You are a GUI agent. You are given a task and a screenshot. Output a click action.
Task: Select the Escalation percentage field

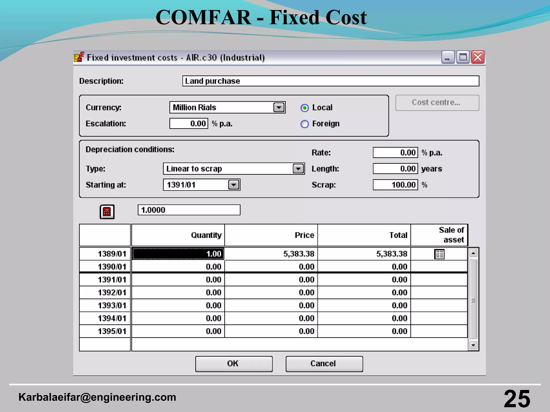click(x=189, y=123)
